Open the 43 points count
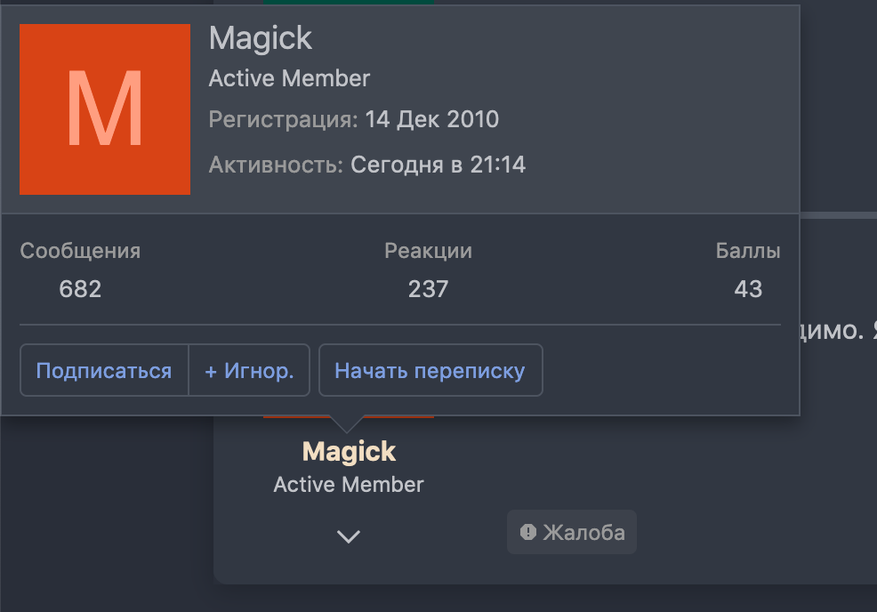Image resolution: width=877 pixels, height=612 pixels. [748, 289]
